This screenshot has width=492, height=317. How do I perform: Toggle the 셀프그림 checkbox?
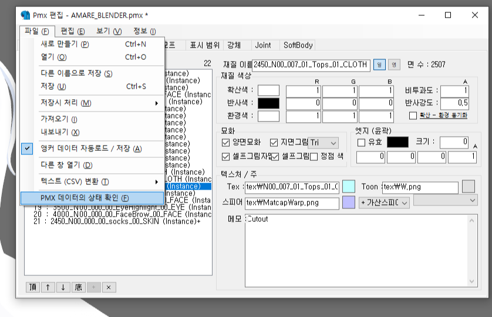pos(275,156)
